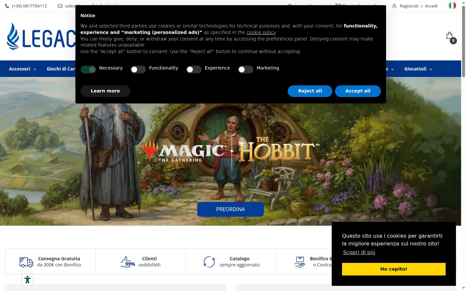Click the user account icon beside Registrati
This screenshot has height=291, width=466.
coord(394,6)
